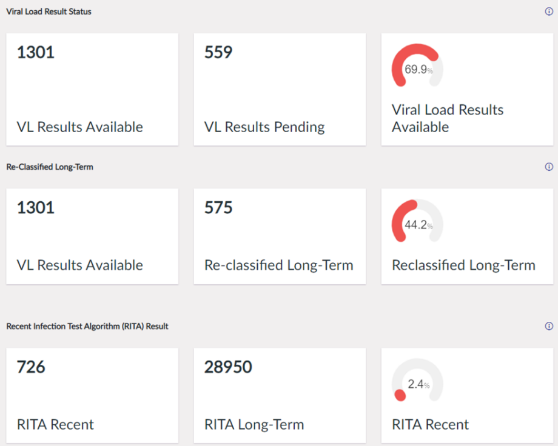The height and width of the screenshot is (446, 558).
Task: Click the Reclassified Long-Term gauge label
Action: 463,265
